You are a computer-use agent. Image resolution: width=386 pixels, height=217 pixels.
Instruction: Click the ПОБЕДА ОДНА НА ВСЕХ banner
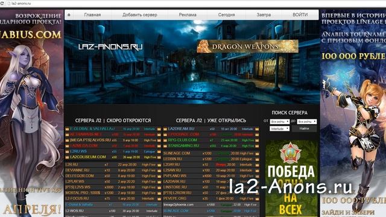point(291,178)
